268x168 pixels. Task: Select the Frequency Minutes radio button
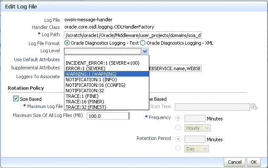click(178, 118)
